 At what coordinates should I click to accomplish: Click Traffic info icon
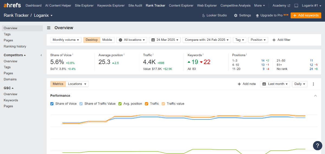click(x=153, y=55)
